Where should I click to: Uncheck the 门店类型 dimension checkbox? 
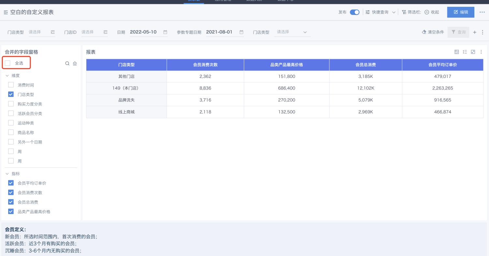click(11, 94)
